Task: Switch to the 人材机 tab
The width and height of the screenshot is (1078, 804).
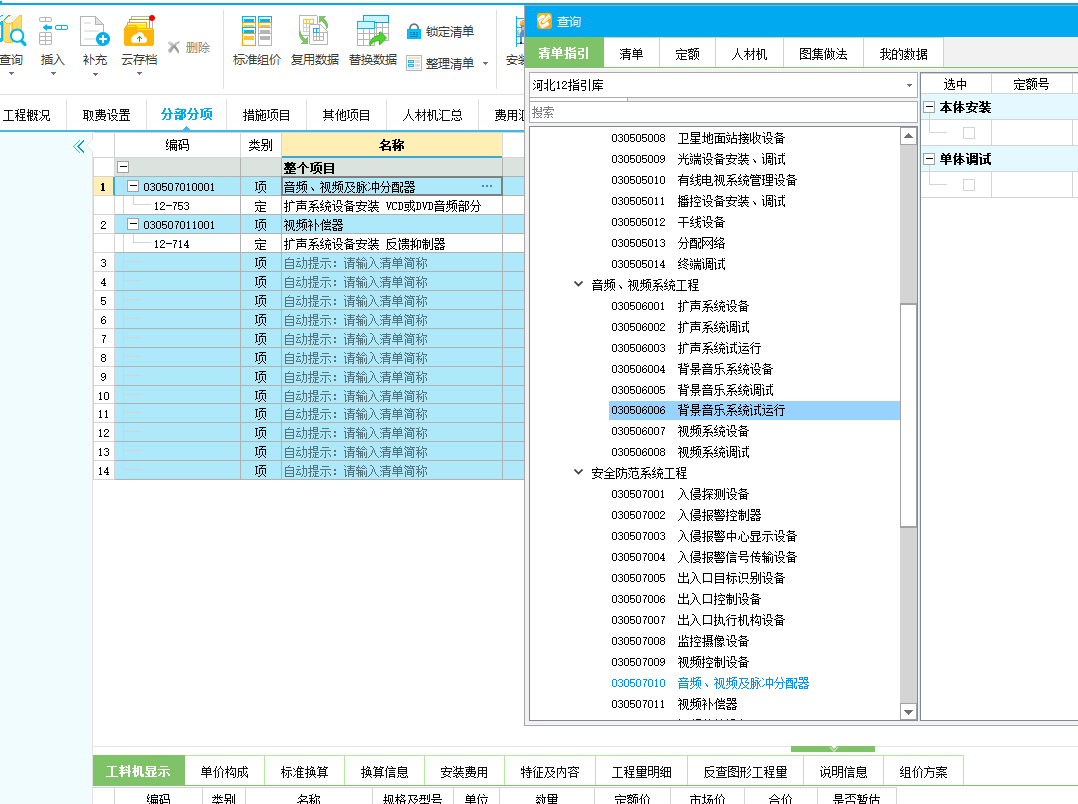Action: (749, 54)
